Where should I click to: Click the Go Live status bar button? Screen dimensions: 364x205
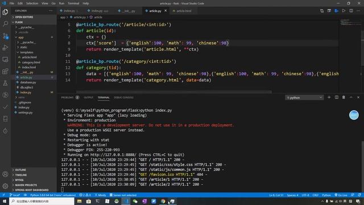(341, 195)
